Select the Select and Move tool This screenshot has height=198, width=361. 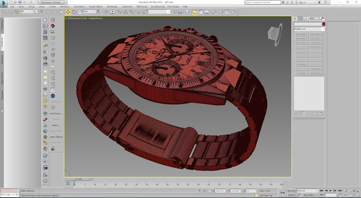(68, 12)
